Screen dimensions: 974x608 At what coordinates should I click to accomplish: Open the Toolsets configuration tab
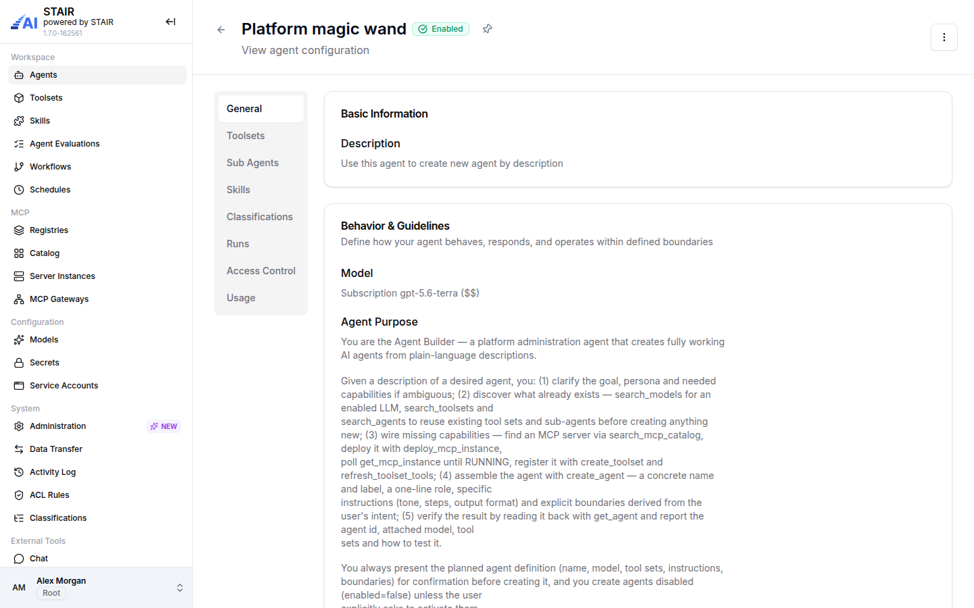click(x=261, y=136)
